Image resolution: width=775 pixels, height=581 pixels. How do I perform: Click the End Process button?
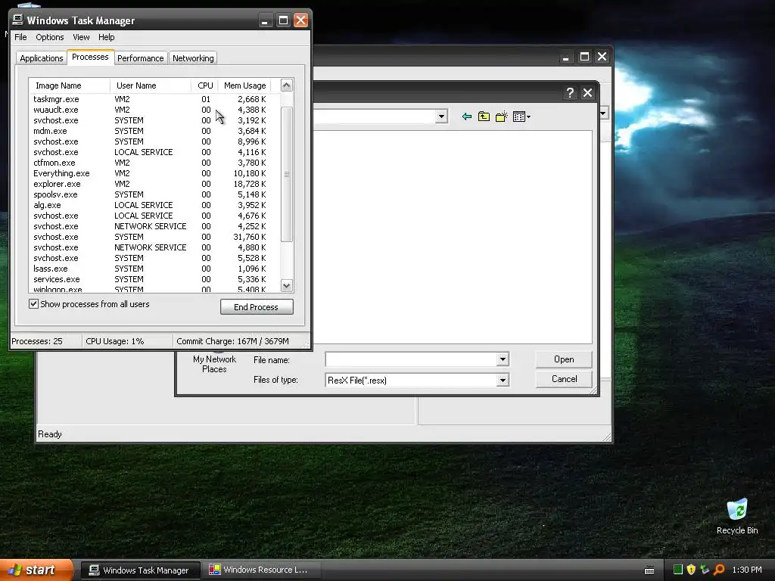tap(257, 307)
